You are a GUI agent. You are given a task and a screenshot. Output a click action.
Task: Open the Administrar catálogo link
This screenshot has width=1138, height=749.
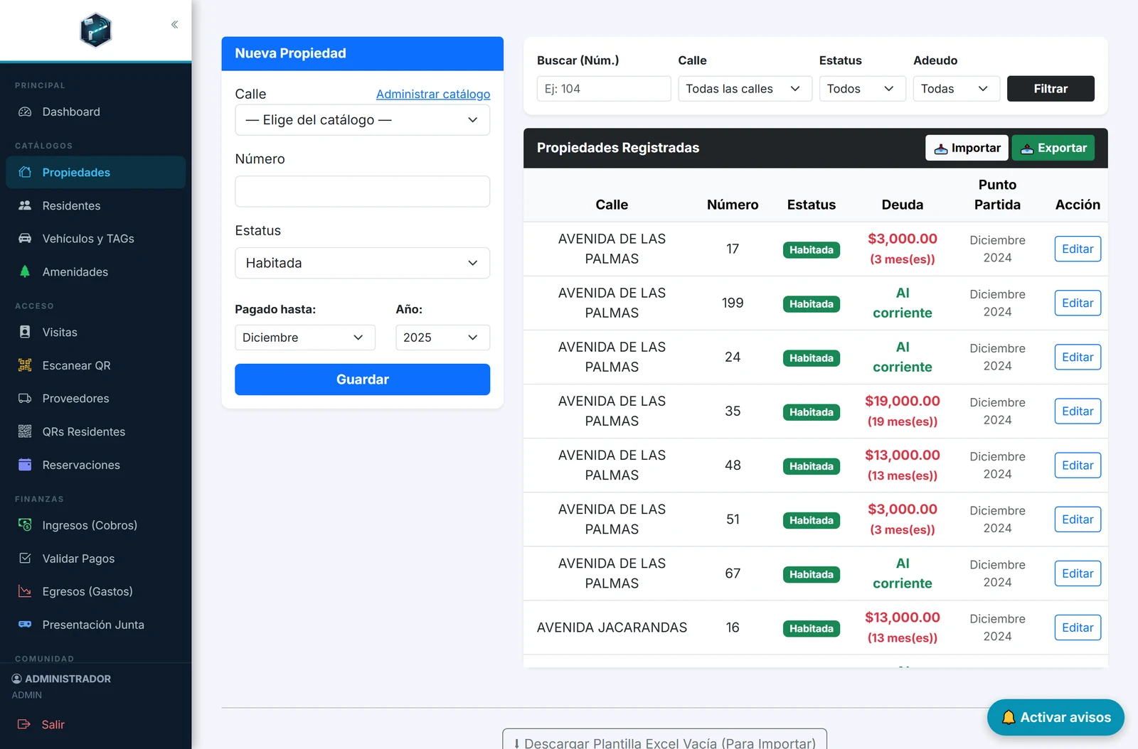tap(433, 94)
